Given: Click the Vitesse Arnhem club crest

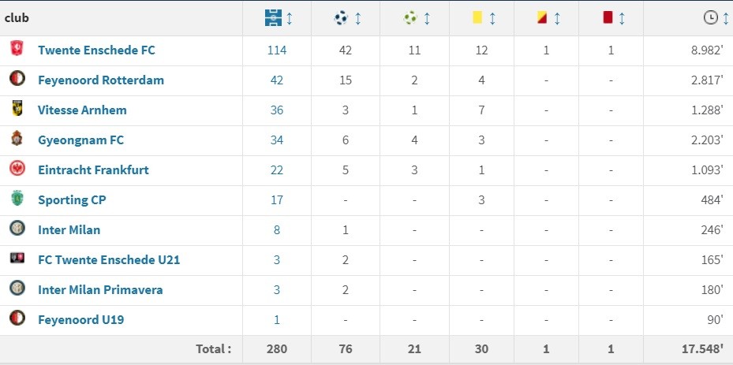Looking at the screenshot, I should tap(17, 110).
